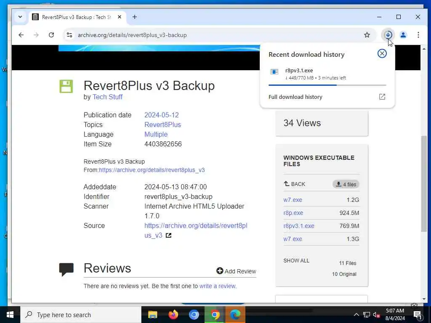The image size is (431, 323).
Task: Close the Recent download history popup
Action: click(382, 53)
